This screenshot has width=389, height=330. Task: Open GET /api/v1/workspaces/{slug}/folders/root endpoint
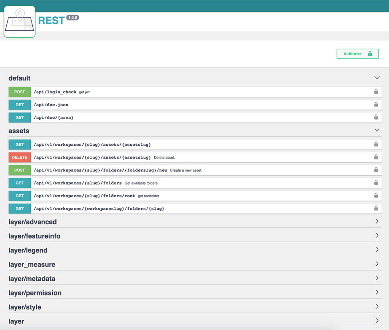pos(84,196)
